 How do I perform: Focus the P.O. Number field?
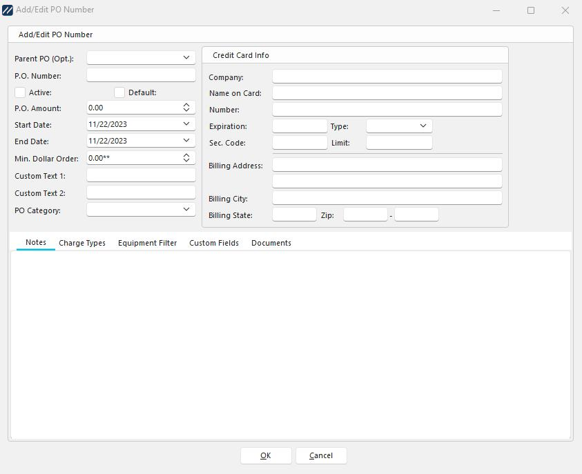click(x=141, y=75)
